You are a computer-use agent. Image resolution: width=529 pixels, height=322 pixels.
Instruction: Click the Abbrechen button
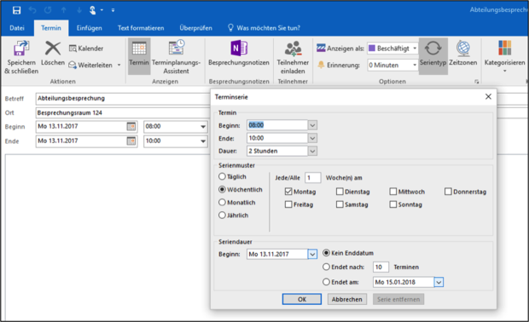tap(346, 299)
